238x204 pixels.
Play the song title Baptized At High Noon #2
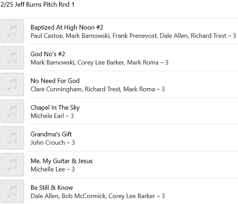pos(67,27)
